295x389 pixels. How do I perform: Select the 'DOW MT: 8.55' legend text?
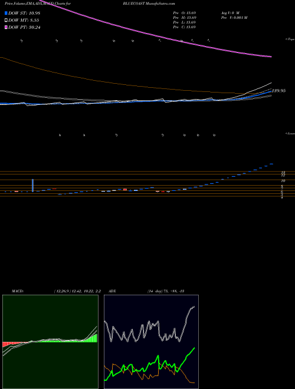[24, 21]
